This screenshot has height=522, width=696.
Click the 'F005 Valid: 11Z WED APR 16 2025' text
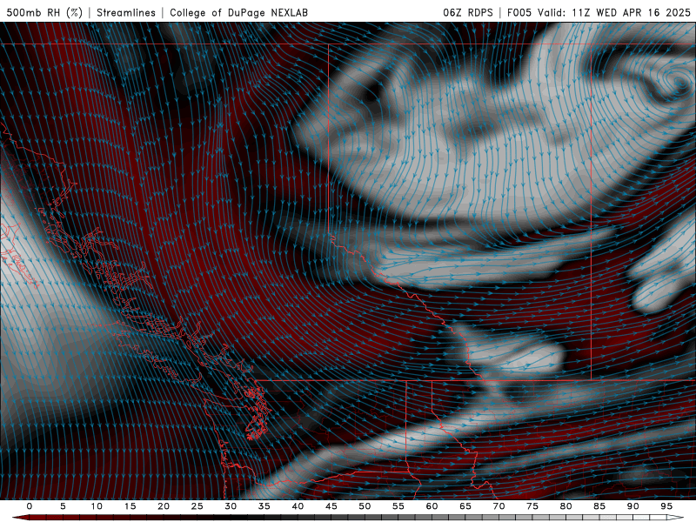[599, 12]
